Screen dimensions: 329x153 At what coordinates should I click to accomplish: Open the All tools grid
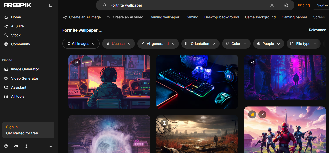18,96
